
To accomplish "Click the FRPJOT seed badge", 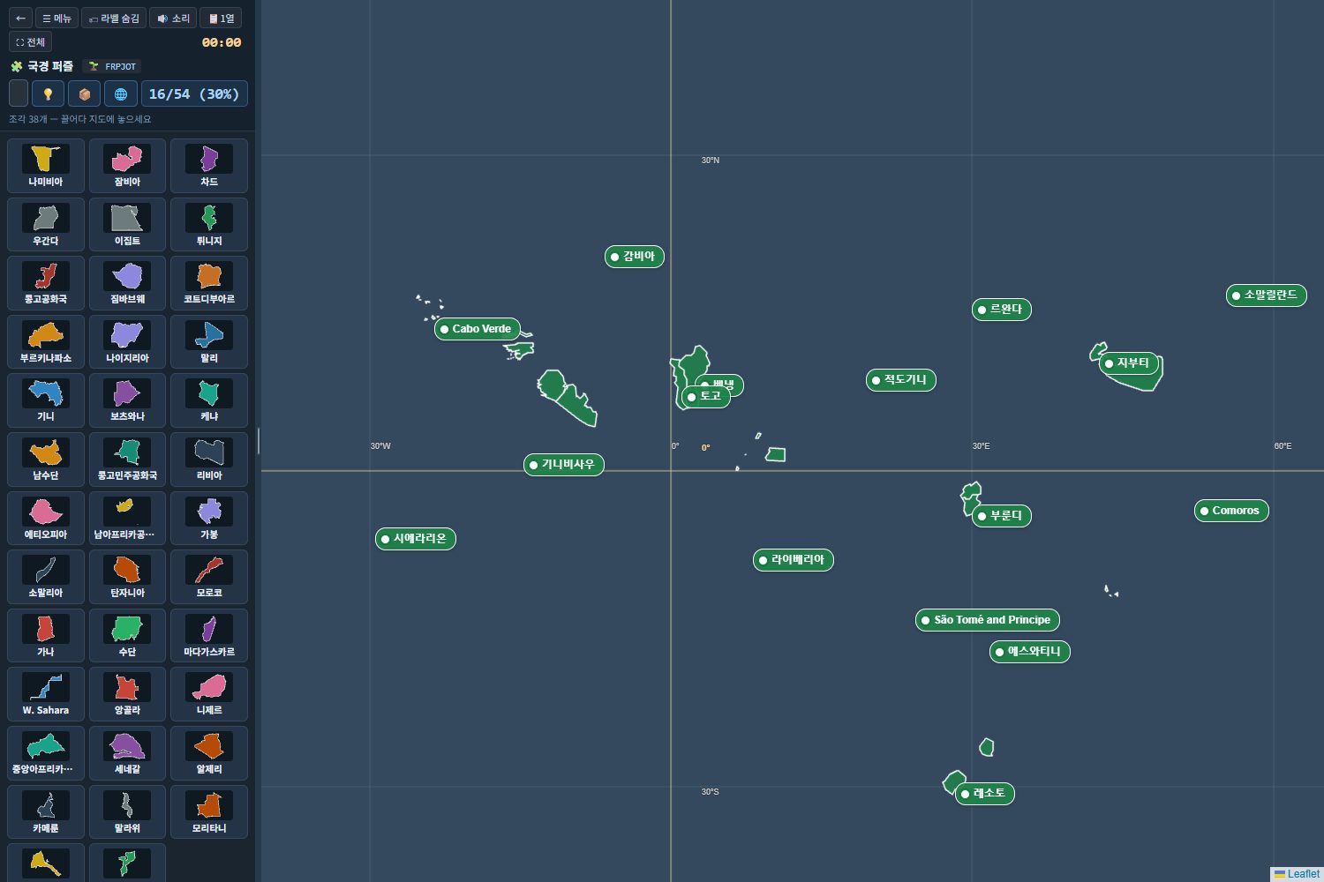I will point(112,66).
